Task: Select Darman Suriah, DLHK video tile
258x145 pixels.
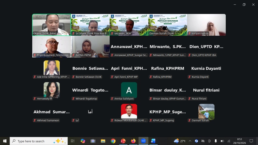Action: (x=167, y=25)
